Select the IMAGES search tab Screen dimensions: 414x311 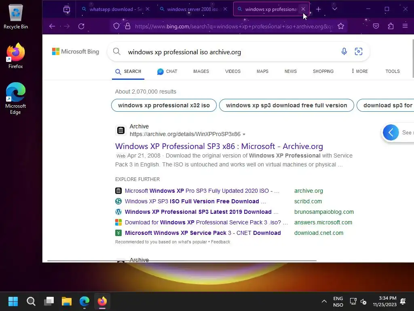coord(201,71)
